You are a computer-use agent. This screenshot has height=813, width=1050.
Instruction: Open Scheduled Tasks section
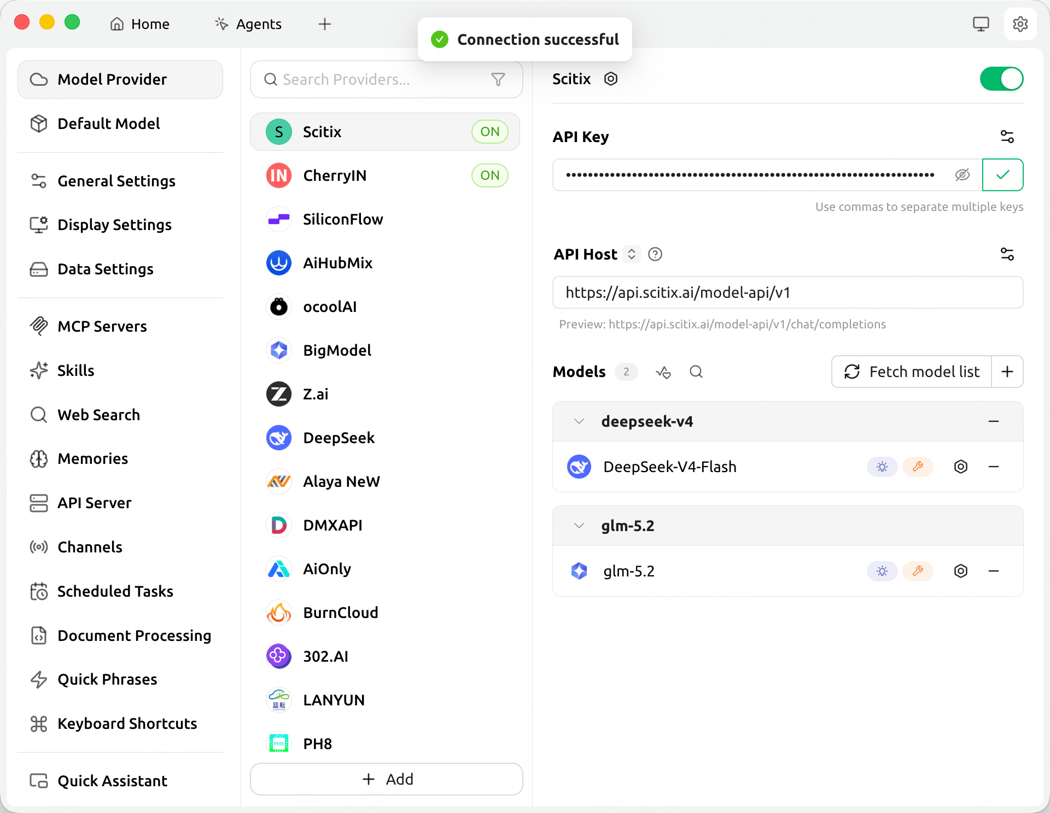pyautogui.click(x=120, y=591)
